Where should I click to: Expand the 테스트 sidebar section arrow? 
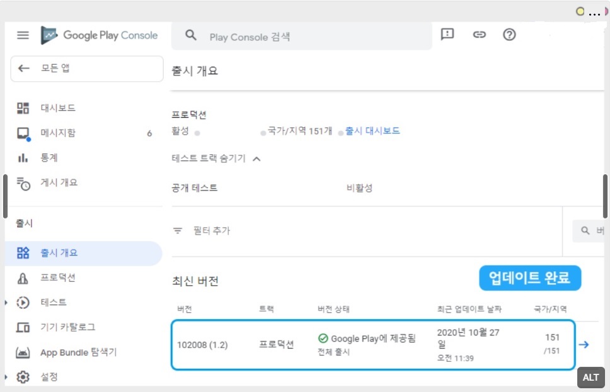6,303
